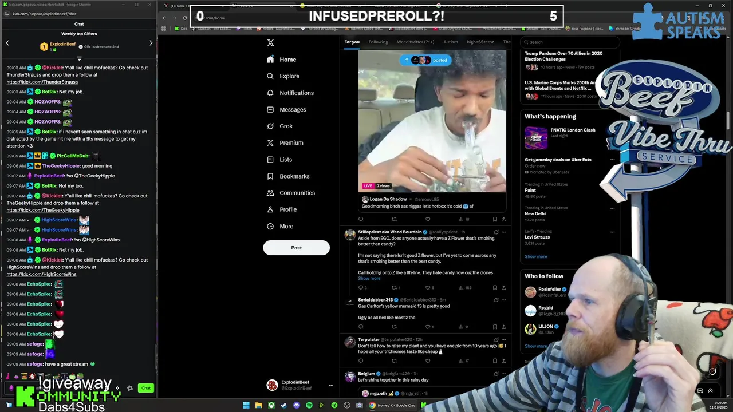Open more options on Stillapriest post
Screen dimensions: 733x412
(x=504, y=232)
